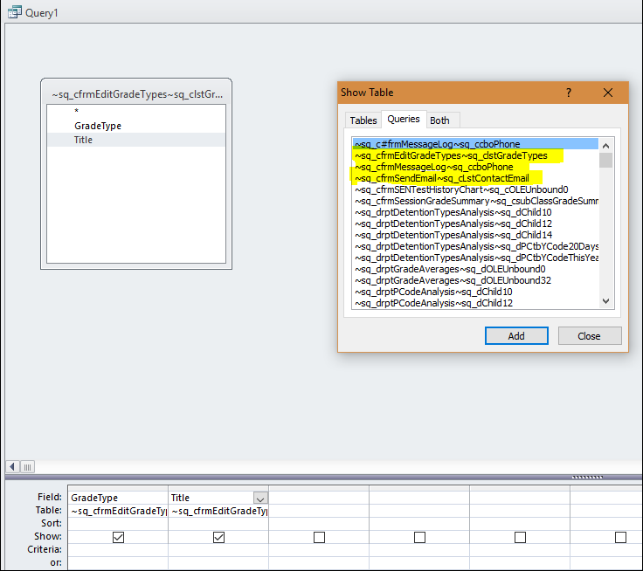Select Title field in the table box
Image resolution: width=643 pixels, height=571 pixels.
point(136,140)
